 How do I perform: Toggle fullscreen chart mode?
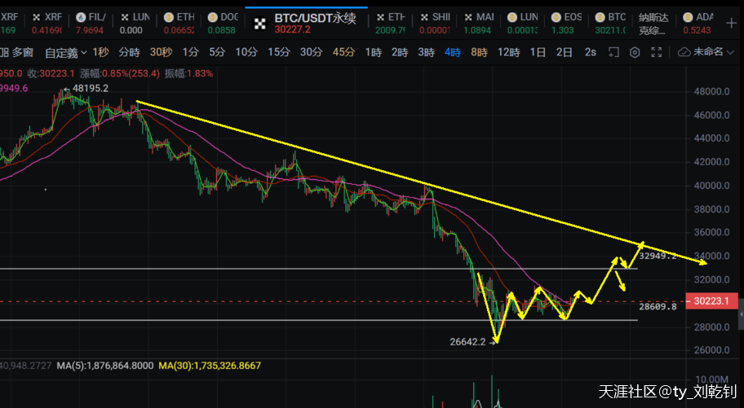(658, 52)
